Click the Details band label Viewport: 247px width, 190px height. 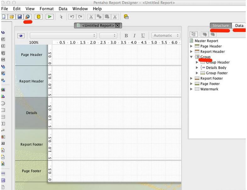tap(31, 113)
